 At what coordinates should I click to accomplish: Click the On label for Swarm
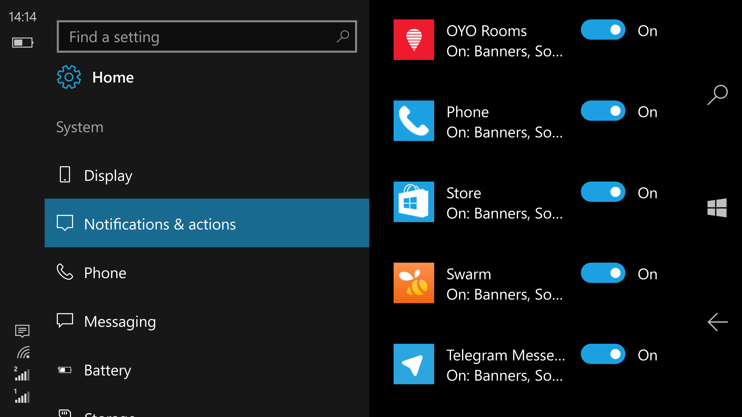pyautogui.click(x=648, y=274)
